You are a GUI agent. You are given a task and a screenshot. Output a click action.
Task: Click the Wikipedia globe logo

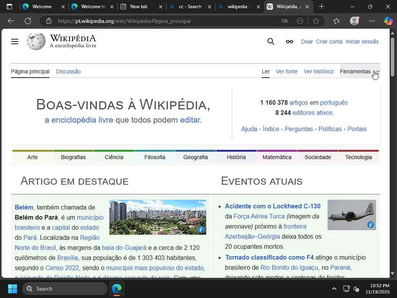pos(36,41)
